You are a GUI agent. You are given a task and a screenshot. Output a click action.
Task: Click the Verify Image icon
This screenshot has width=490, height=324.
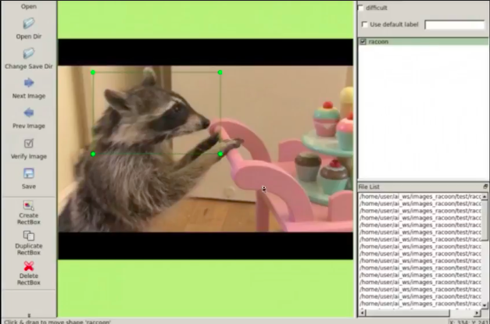tap(29, 144)
